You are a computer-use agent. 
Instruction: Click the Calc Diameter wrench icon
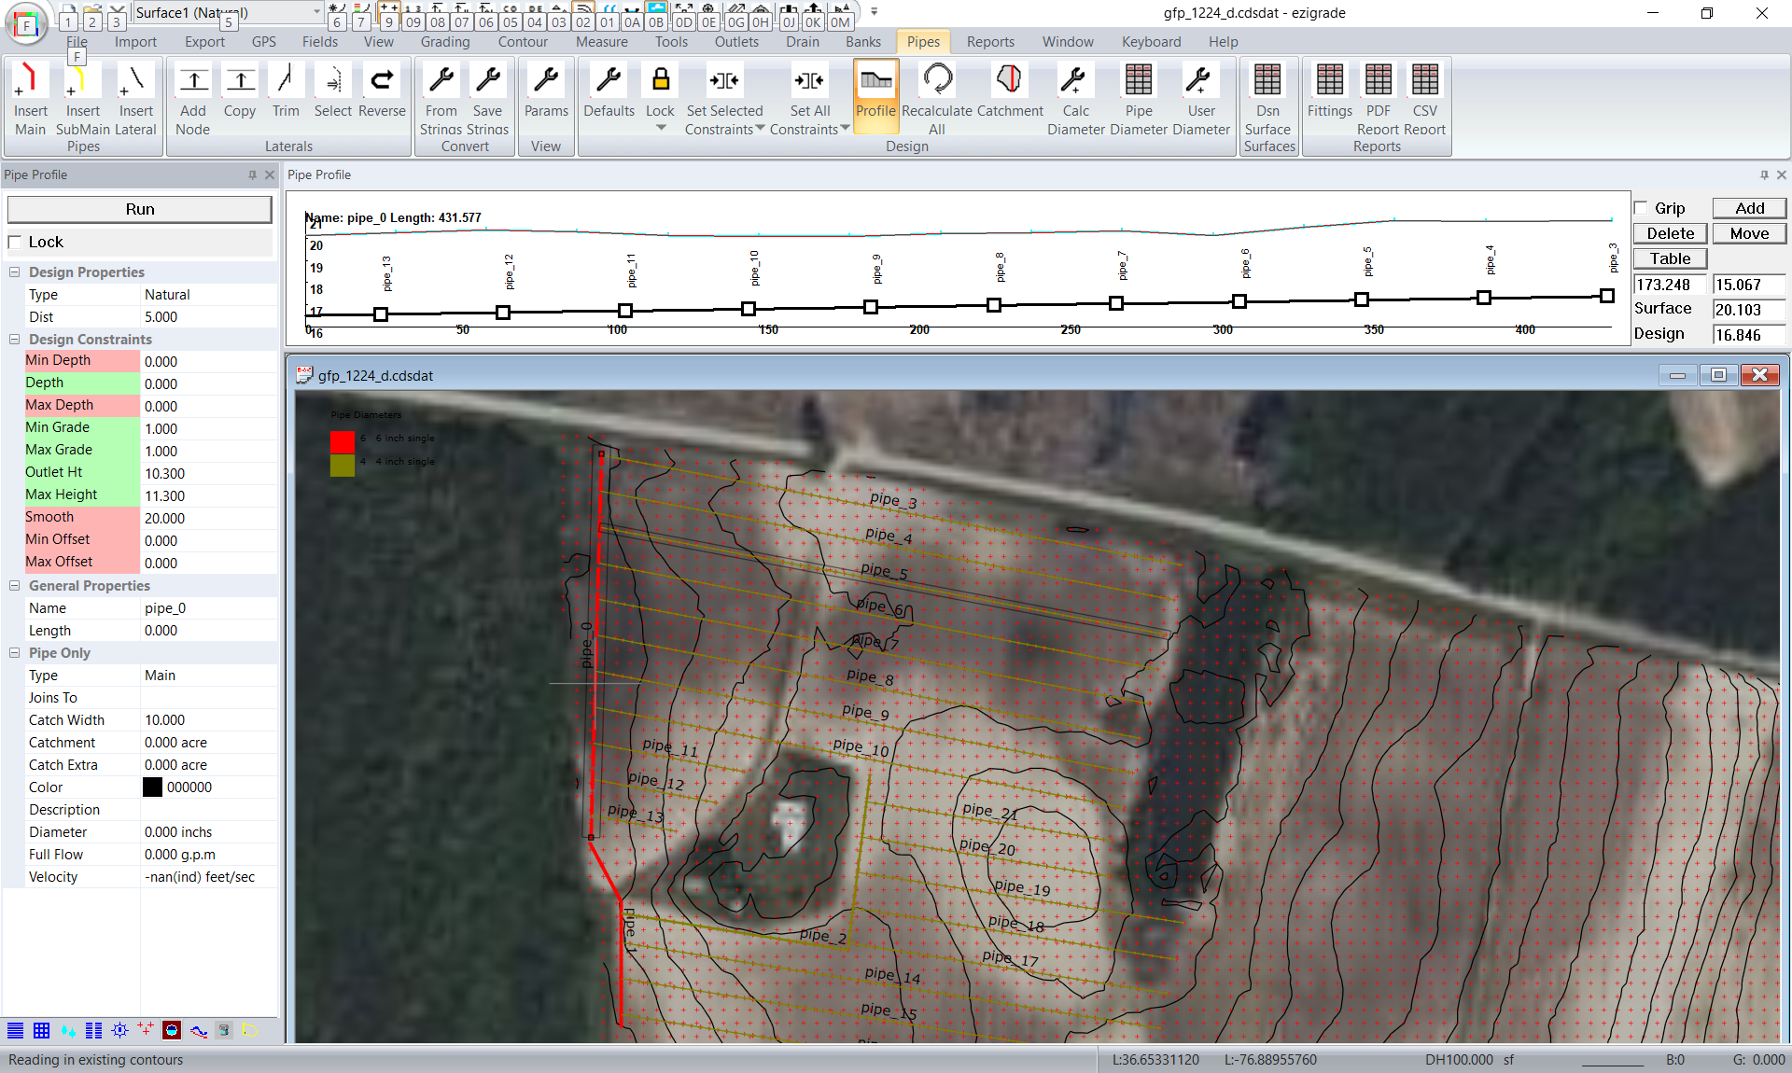click(1075, 80)
